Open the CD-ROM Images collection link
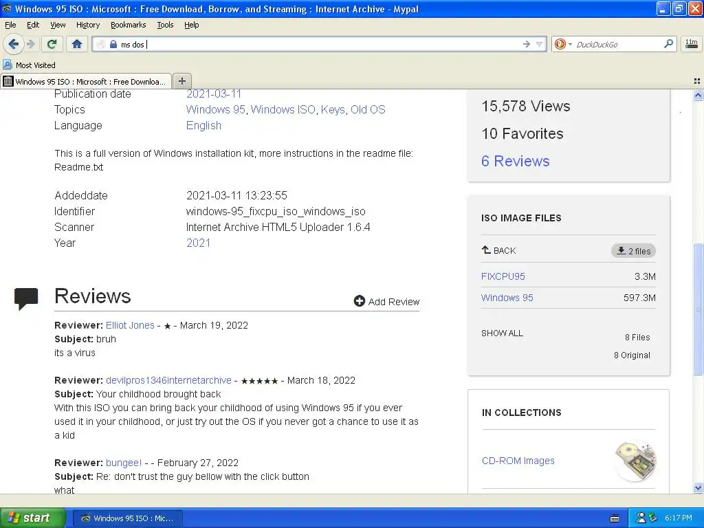This screenshot has width=704, height=528. coord(518,461)
